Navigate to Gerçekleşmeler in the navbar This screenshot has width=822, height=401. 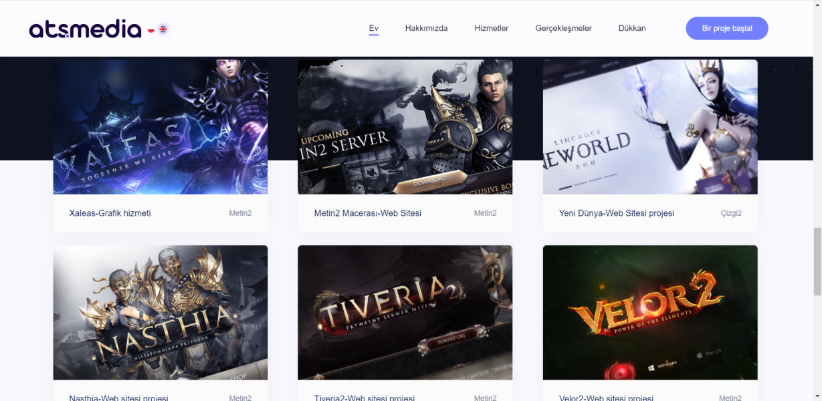[x=563, y=28]
